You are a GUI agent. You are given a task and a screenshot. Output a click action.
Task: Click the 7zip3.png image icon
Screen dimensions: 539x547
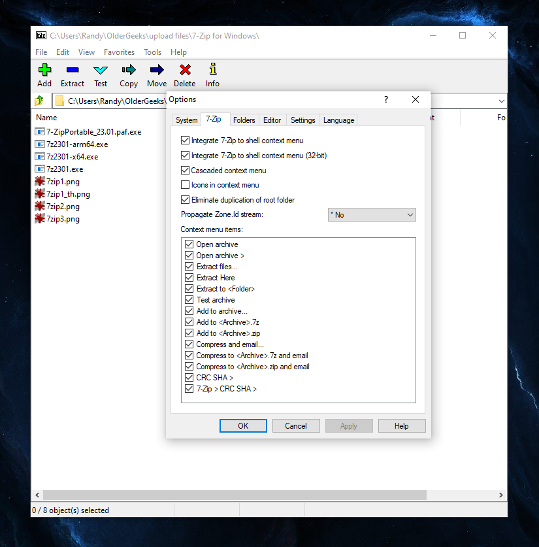pos(40,219)
